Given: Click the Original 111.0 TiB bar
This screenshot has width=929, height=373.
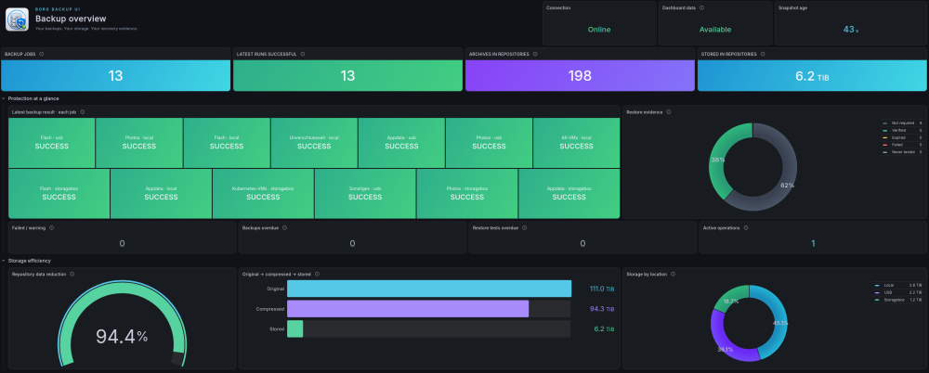Looking at the screenshot, I should [x=429, y=289].
